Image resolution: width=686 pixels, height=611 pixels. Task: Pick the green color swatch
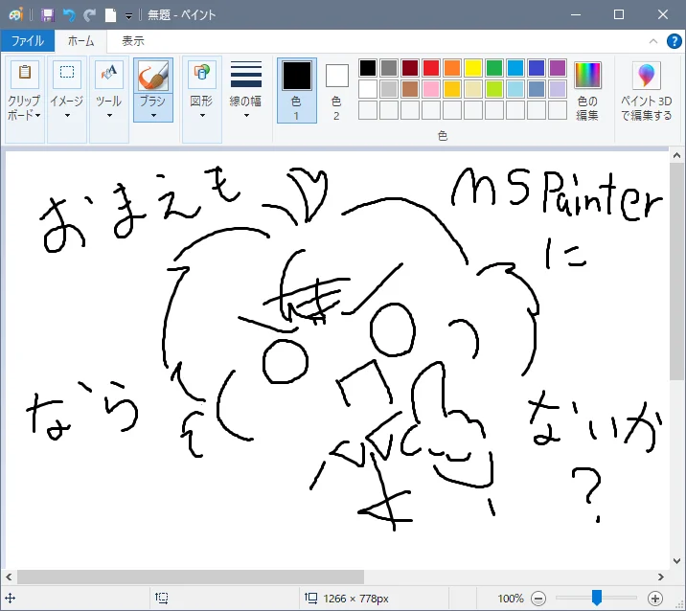pyautogui.click(x=494, y=68)
